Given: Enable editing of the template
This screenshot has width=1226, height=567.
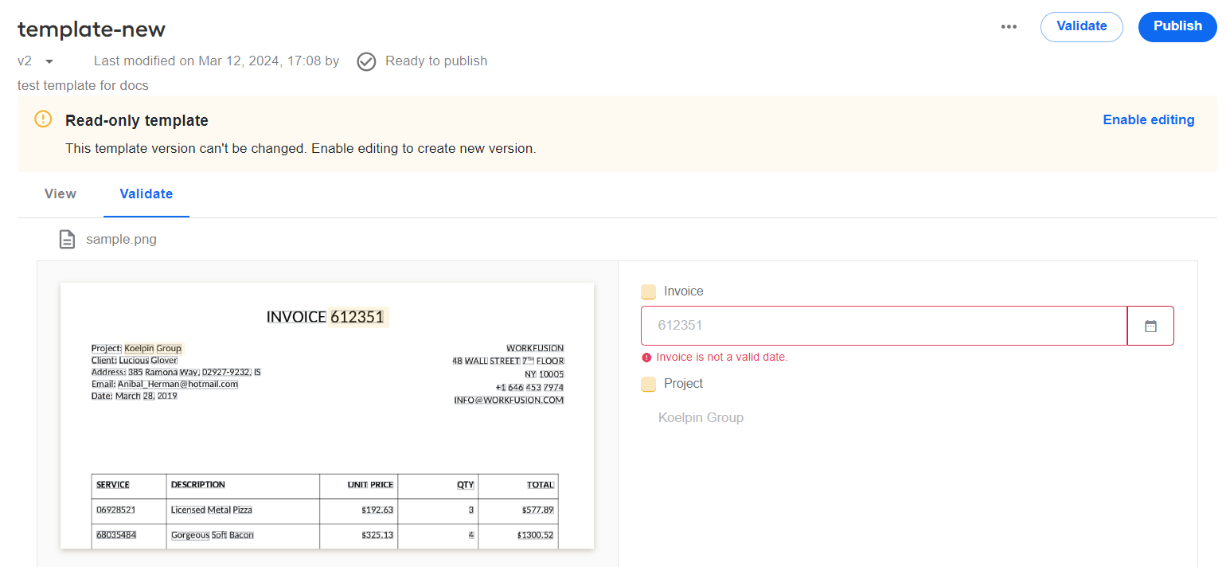Looking at the screenshot, I should 1148,119.
